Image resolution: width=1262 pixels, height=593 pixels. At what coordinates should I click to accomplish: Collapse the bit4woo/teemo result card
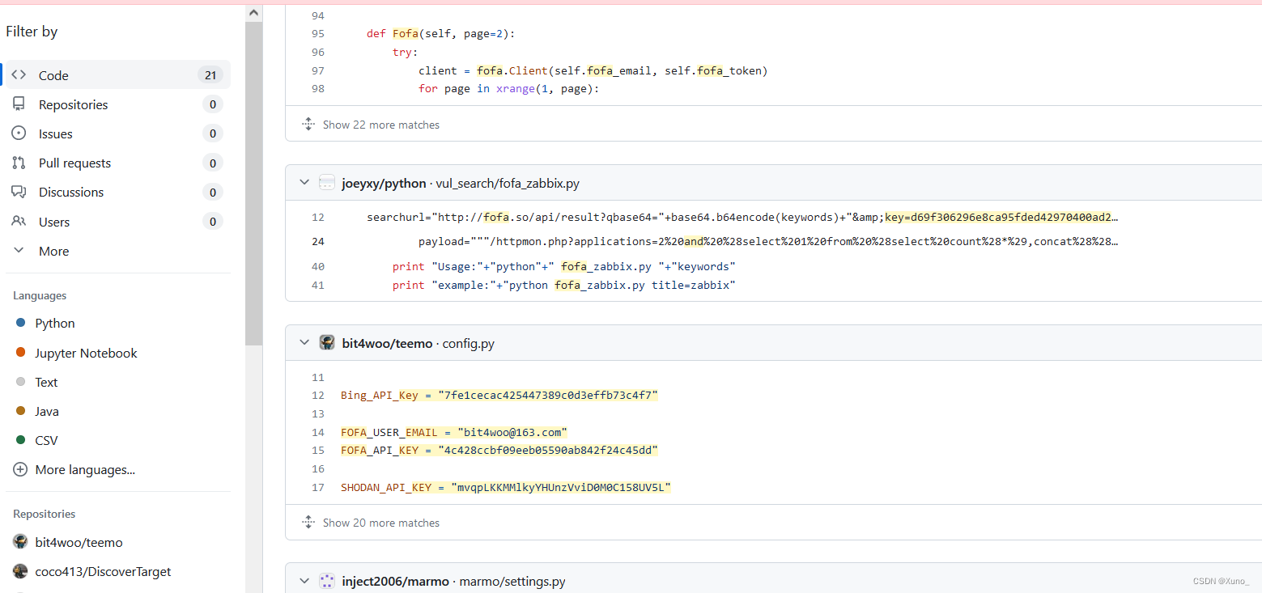tap(304, 343)
